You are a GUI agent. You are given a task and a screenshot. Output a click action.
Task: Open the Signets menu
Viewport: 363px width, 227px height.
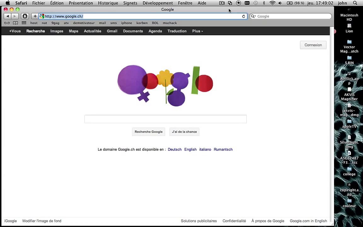[130, 3]
